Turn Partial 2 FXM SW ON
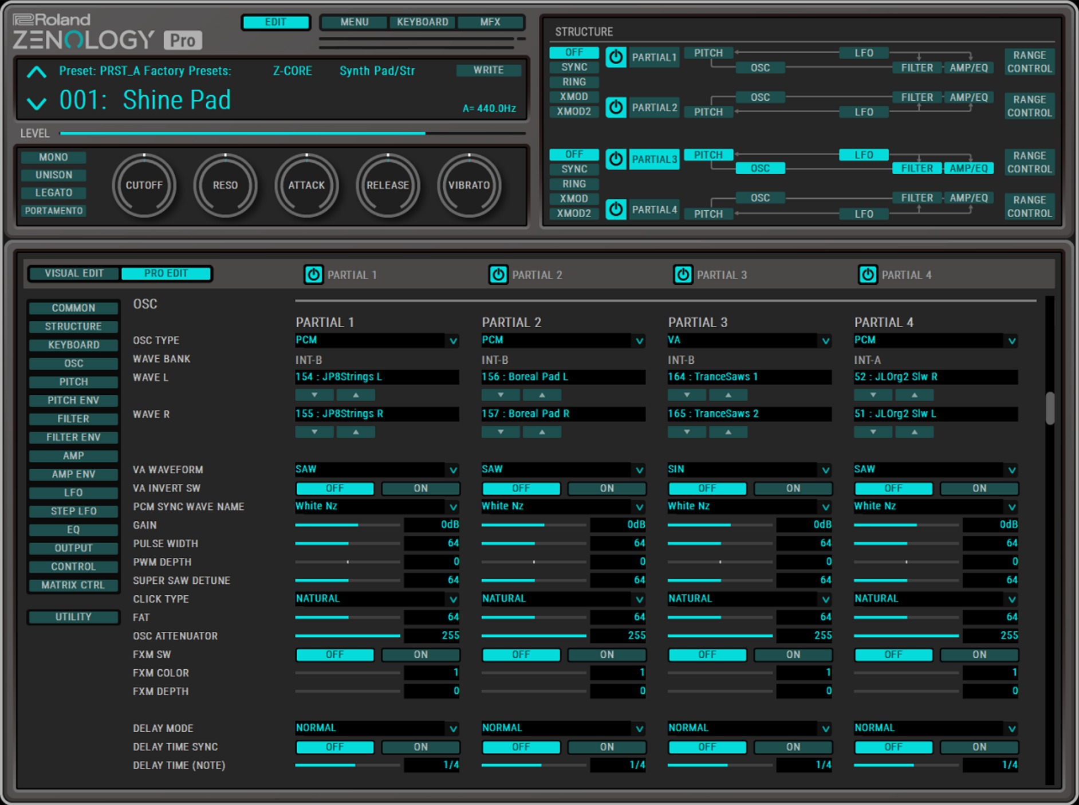 (607, 654)
